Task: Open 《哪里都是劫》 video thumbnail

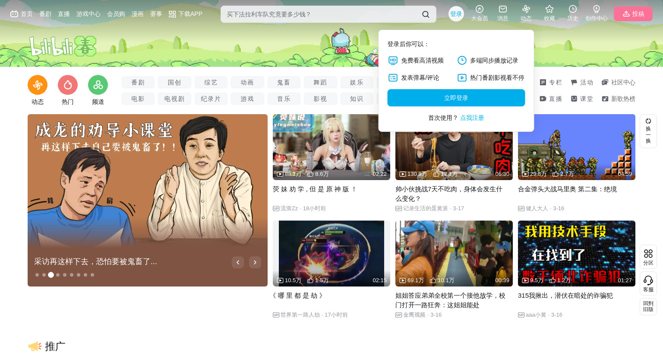Action: (x=331, y=253)
